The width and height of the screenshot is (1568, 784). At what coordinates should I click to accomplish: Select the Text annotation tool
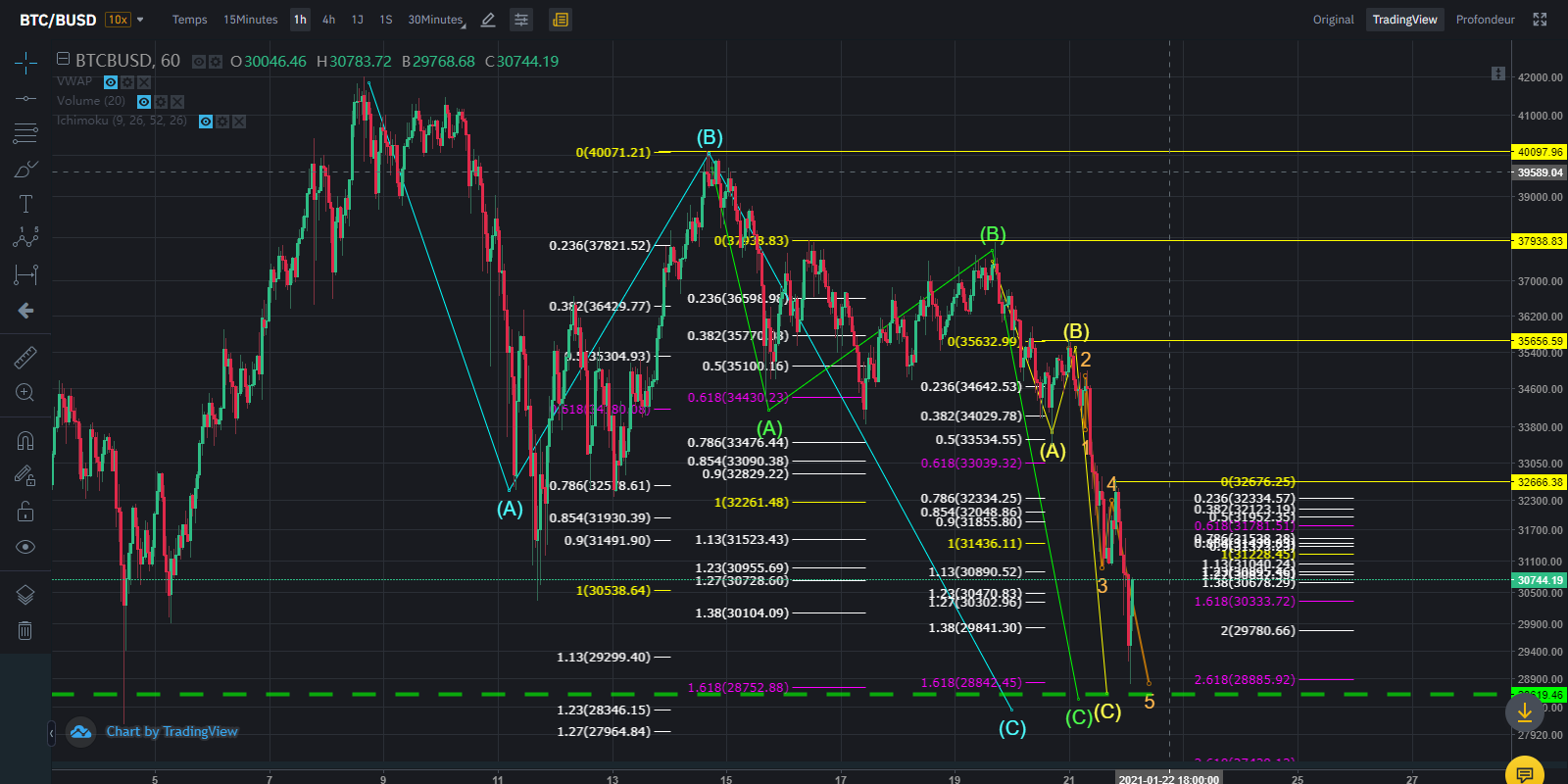(x=25, y=204)
